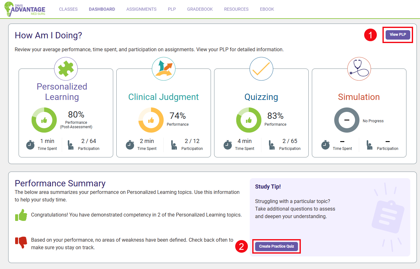The width and height of the screenshot is (420, 269).
Task: Open the Resources navigation item
Action: (x=236, y=9)
